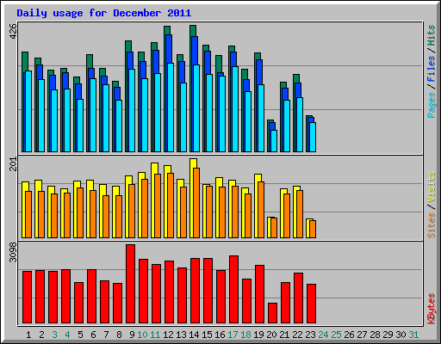The height and width of the screenshot is (344, 441).
Task: Click the cyan Pages bar for day 14
Action: pos(196,108)
